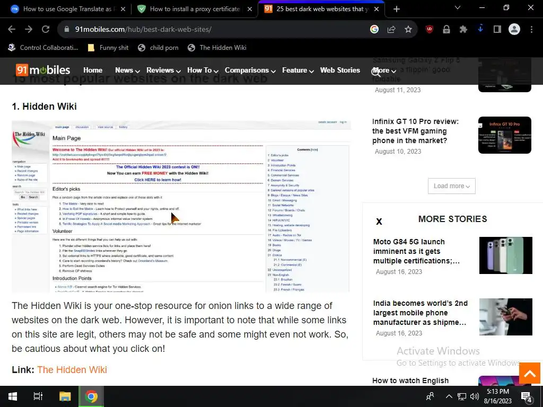Close the More Stories panel with X

379,222
